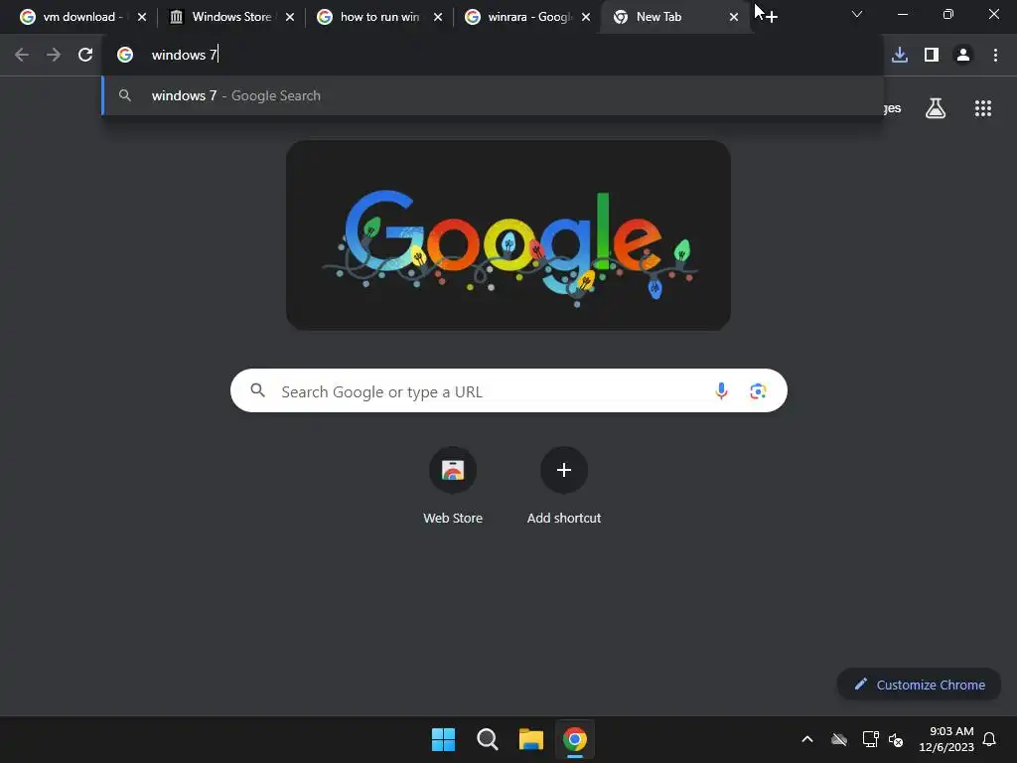
Task: Open the Chrome profile avatar icon
Action: (x=963, y=55)
